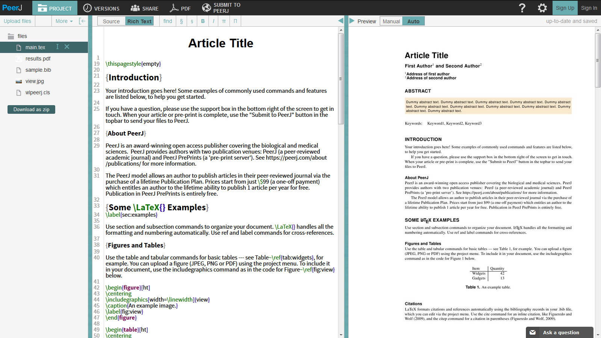Click the right arrow to hide the preview
601x338 pixels.
point(352,21)
